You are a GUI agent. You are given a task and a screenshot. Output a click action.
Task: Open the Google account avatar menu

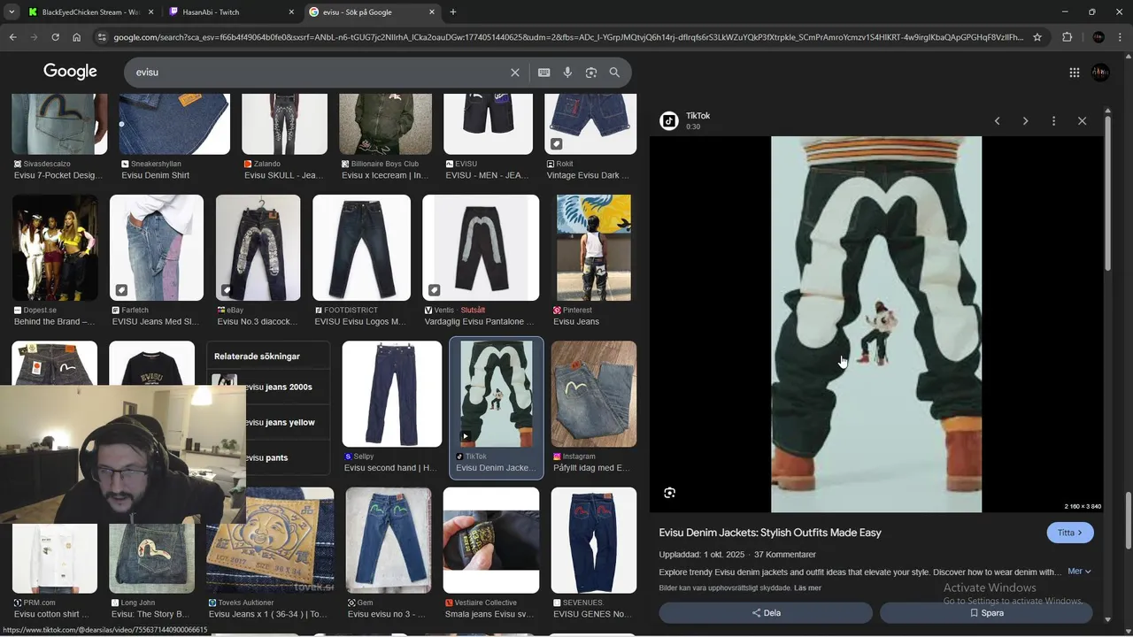[x=1100, y=73]
